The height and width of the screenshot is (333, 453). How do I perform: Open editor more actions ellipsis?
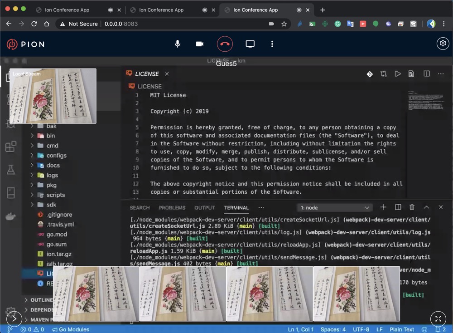(441, 74)
